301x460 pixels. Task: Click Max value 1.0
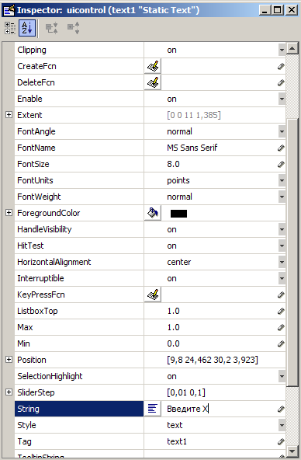173,327
